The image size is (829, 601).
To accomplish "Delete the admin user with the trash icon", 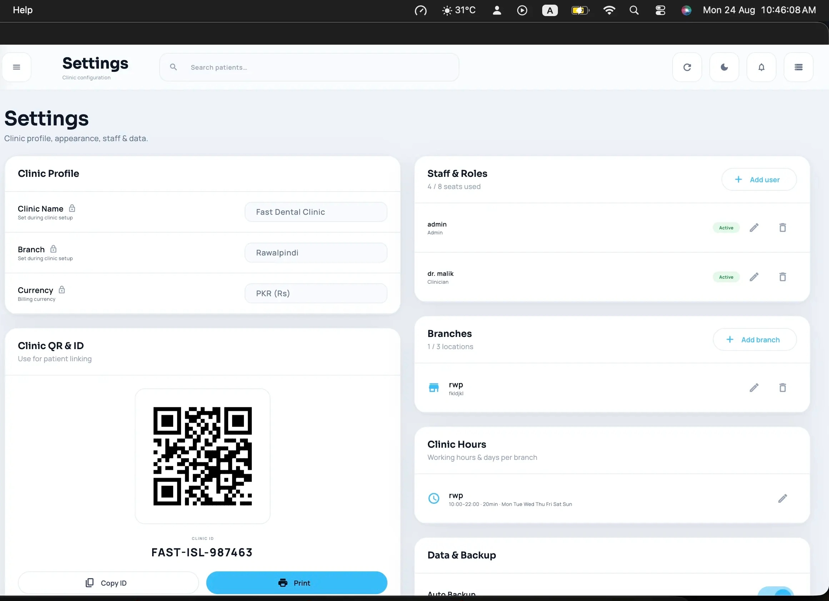I will coord(783,228).
